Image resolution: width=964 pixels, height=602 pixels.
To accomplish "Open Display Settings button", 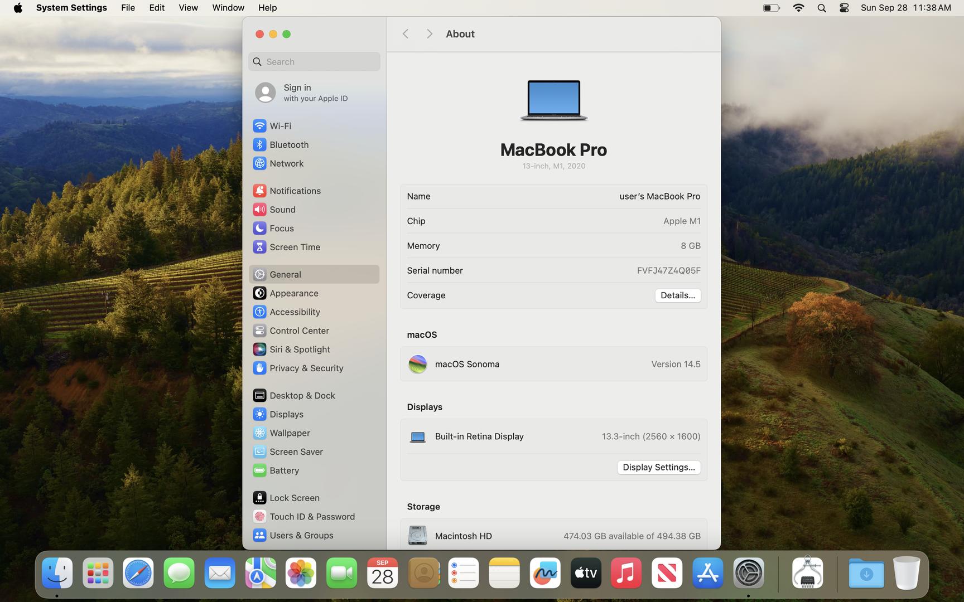I will tap(659, 467).
